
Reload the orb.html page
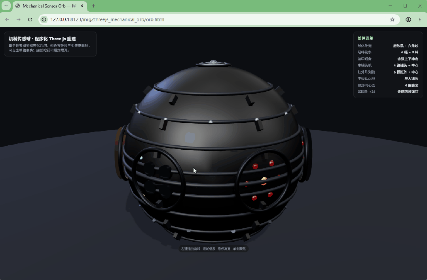(30, 20)
